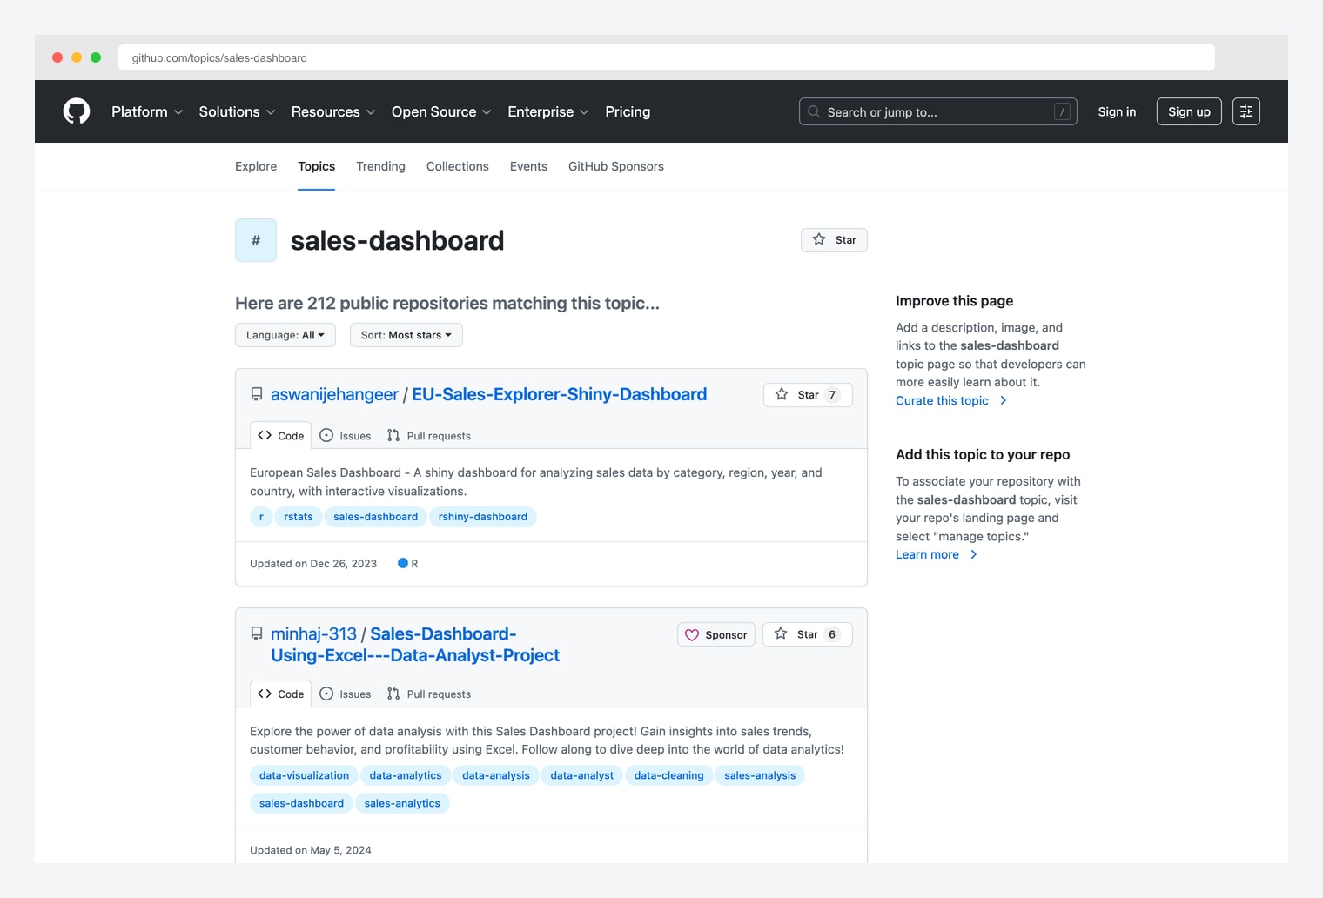The width and height of the screenshot is (1323, 898).
Task: Open the Sort: Most stars dropdown
Action: [x=406, y=335]
